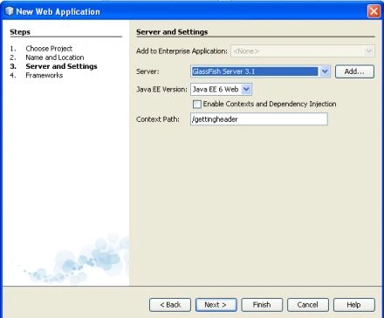Click the Add... server button
Viewport: 384px width, 318px height.
pyautogui.click(x=354, y=71)
